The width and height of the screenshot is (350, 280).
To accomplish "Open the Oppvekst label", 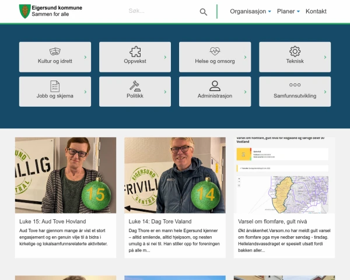I will [x=135, y=61].
